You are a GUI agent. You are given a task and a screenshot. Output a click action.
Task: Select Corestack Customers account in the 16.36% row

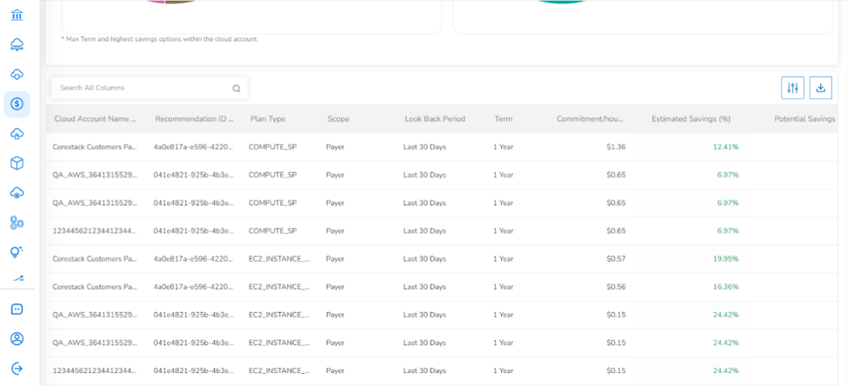(x=95, y=287)
